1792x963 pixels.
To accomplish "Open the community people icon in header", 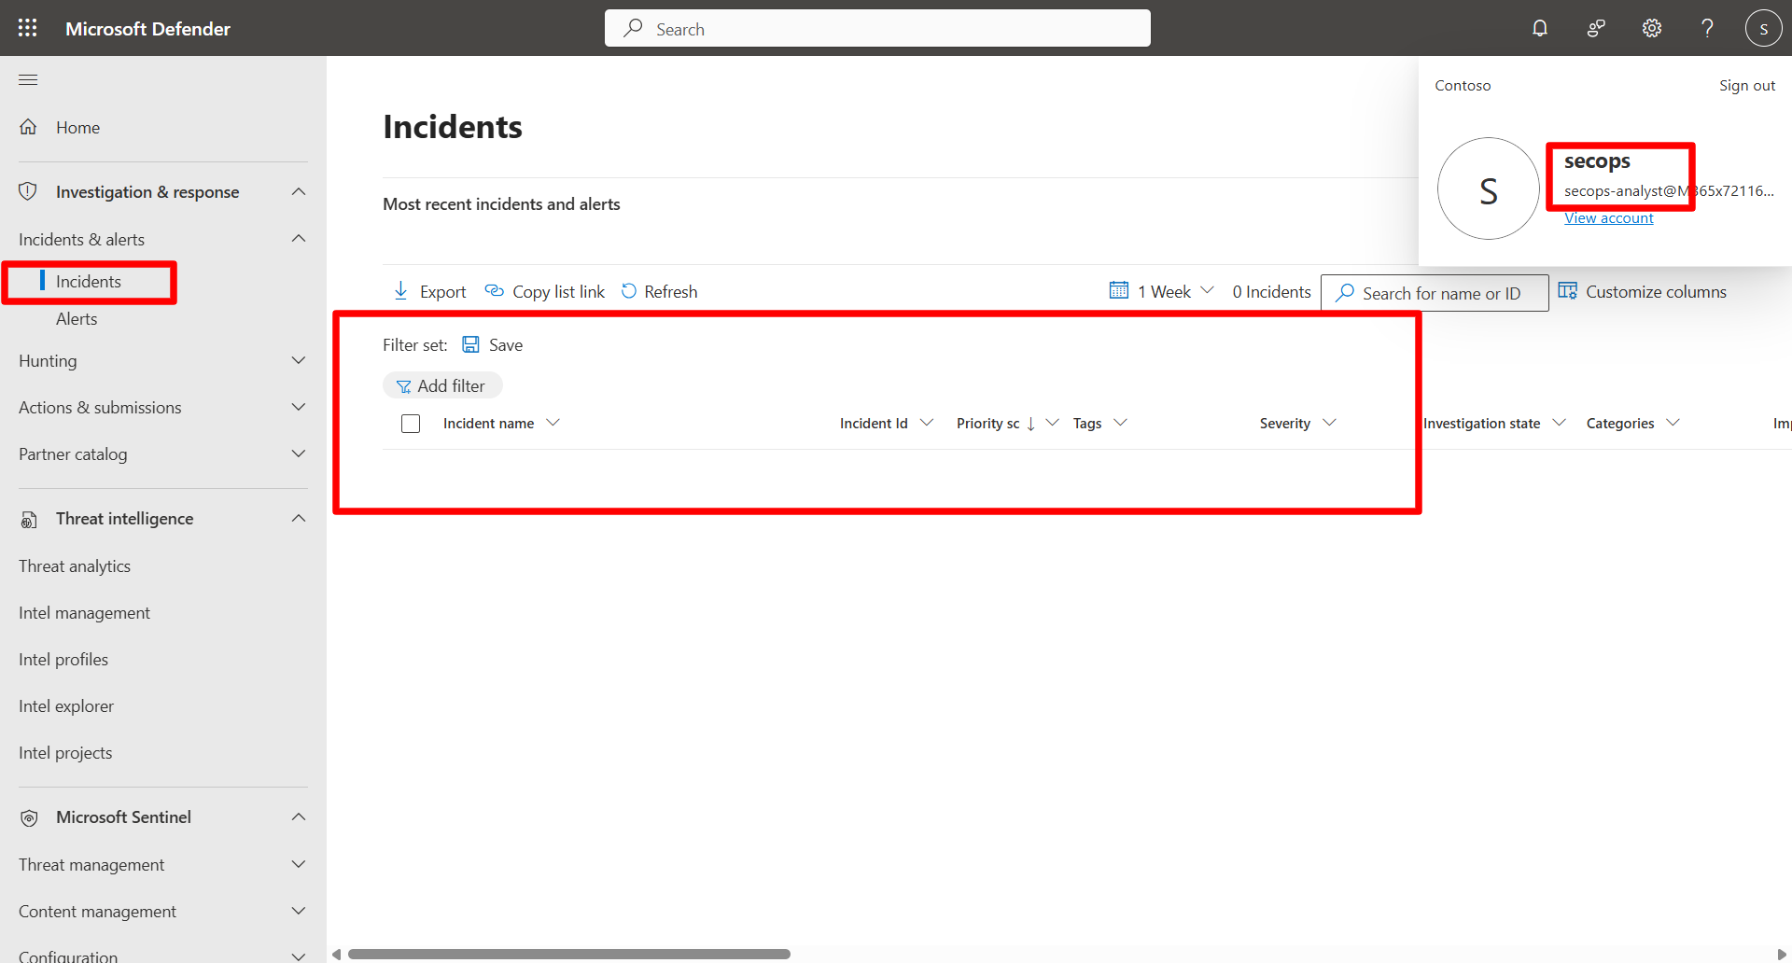I will coord(1596,28).
